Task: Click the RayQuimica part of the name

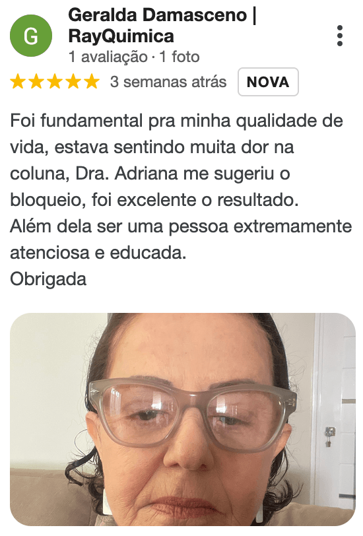Action: click(x=121, y=36)
